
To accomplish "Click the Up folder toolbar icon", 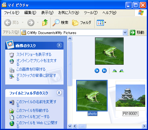I will tap(45, 23).
